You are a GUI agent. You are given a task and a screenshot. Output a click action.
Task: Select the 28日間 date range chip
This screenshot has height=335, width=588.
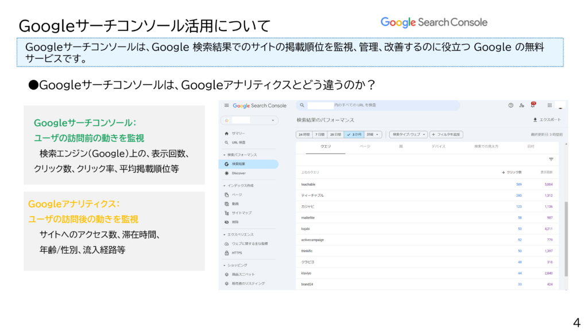[x=335, y=134]
